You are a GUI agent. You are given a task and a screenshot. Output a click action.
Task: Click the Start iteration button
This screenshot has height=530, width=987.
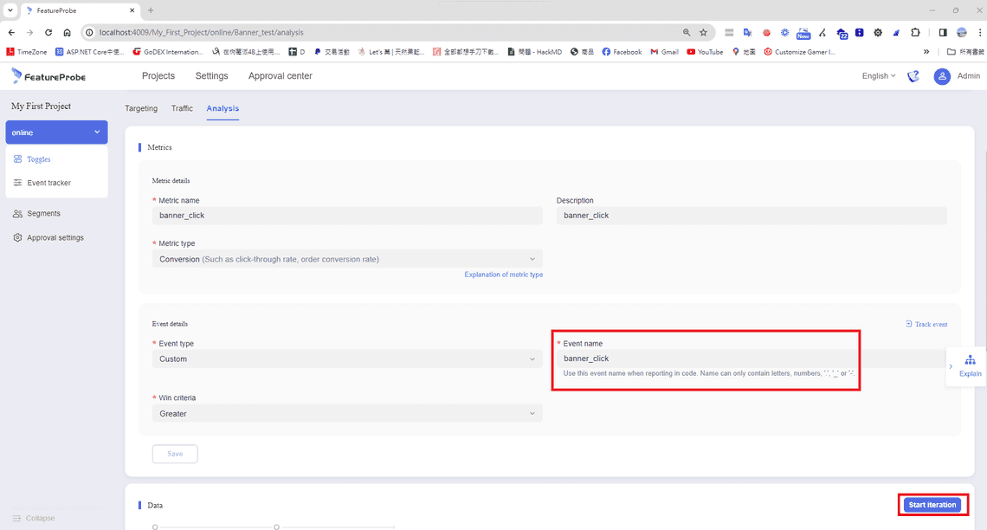coord(932,505)
